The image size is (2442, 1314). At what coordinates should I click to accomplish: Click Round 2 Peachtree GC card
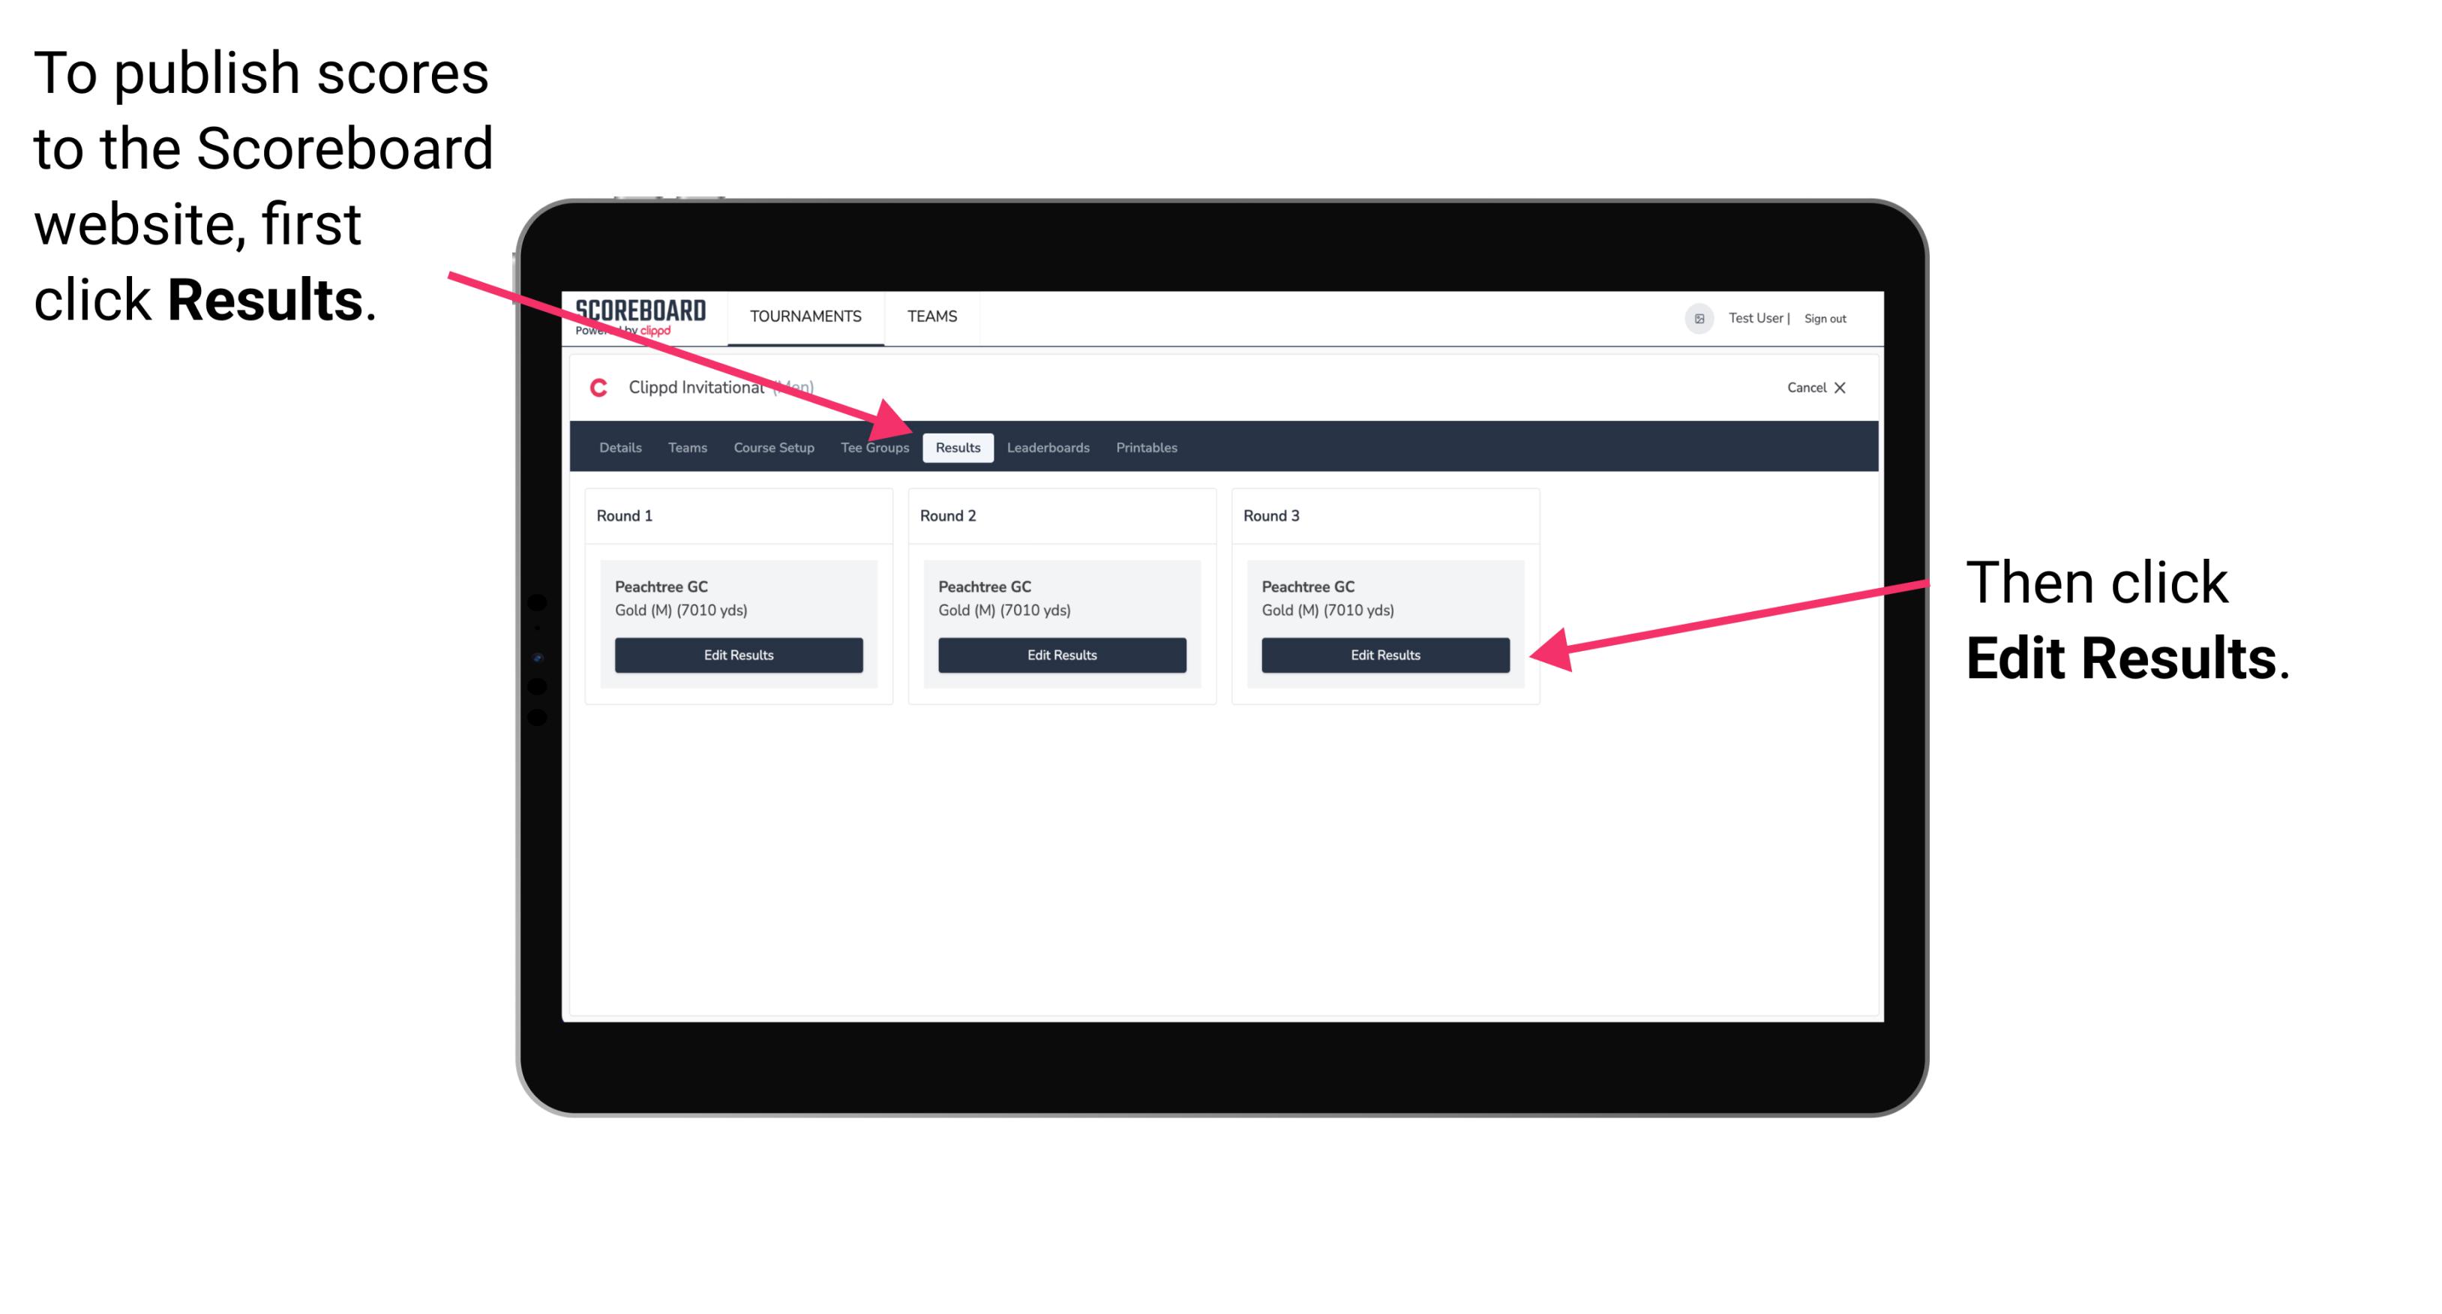1063,622
